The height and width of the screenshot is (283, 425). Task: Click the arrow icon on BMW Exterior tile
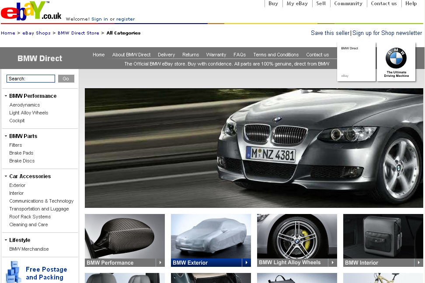(x=247, y=262)
